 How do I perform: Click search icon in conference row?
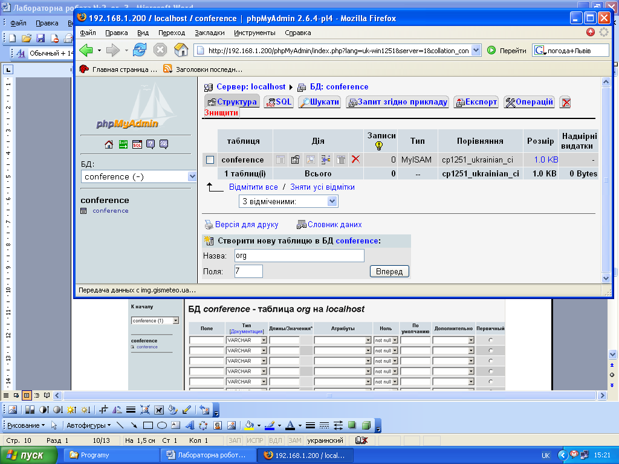(x=311, y=159)
